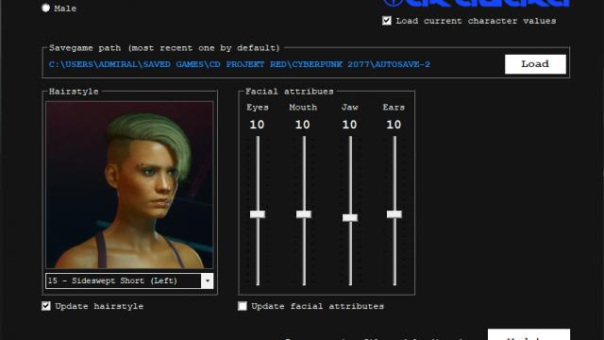Click the Hairstyle group label
Image resolution: width=604 pixels, height=340 pixels.
click(74, 92)
